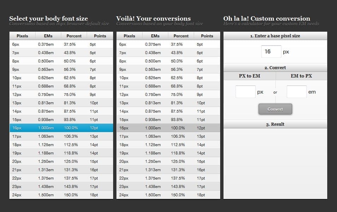Click the PX to EM column header
This screenshot has width=337, height=212.
point(249,76)
